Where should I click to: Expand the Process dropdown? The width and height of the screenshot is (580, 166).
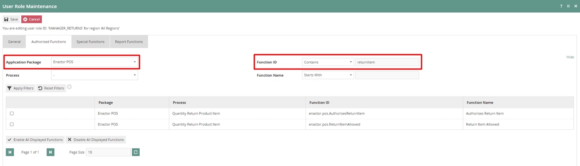(94, 75)
